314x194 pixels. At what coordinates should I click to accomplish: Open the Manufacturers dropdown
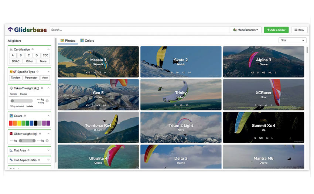click(x=246, y=30)
